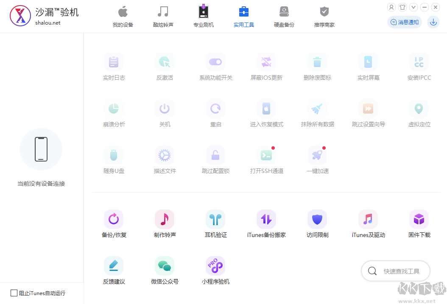Switch to 我的设备 tab

[123, 17]
